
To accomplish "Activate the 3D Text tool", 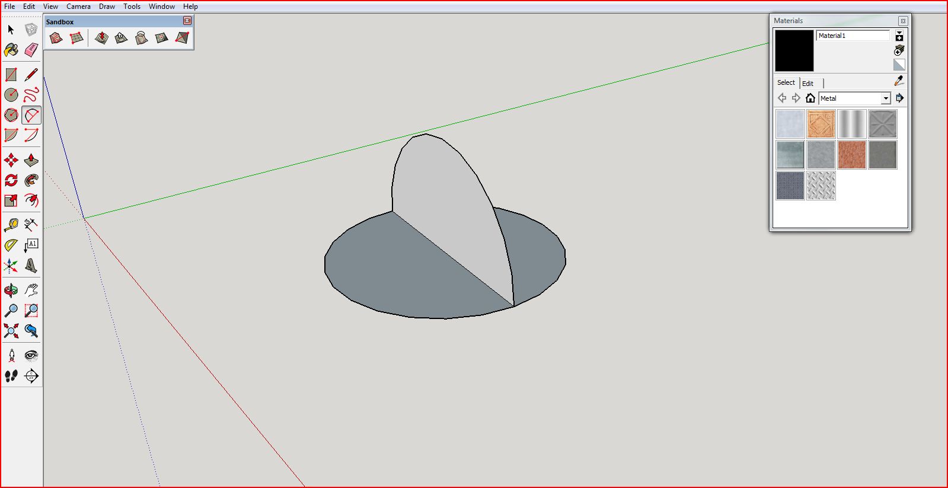I will point(31,266).
